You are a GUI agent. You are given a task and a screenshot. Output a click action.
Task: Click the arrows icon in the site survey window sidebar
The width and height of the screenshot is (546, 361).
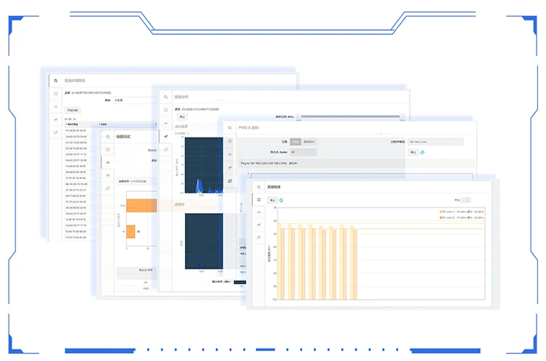[x=56, y=132]
